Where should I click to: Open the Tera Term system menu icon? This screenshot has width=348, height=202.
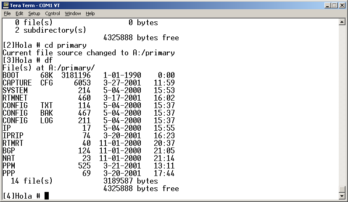pyautogui.click(x=5, y=5)
